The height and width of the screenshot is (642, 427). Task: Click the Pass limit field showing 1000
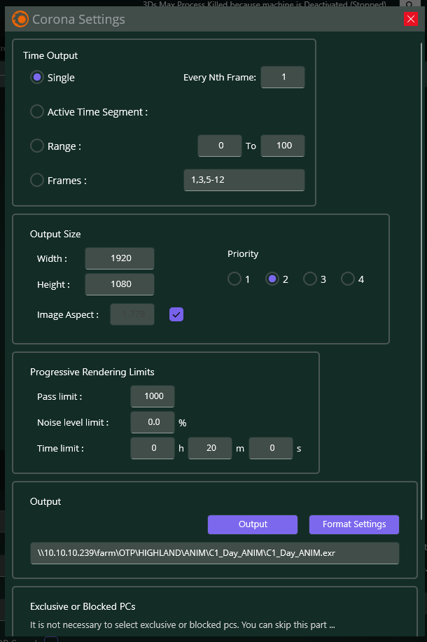[153, 396]
